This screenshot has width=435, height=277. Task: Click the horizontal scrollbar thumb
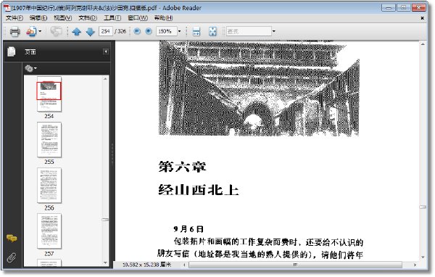pos(295,265)
